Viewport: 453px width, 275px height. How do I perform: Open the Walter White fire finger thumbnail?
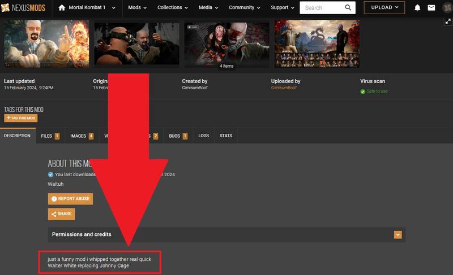coord(46,44)
